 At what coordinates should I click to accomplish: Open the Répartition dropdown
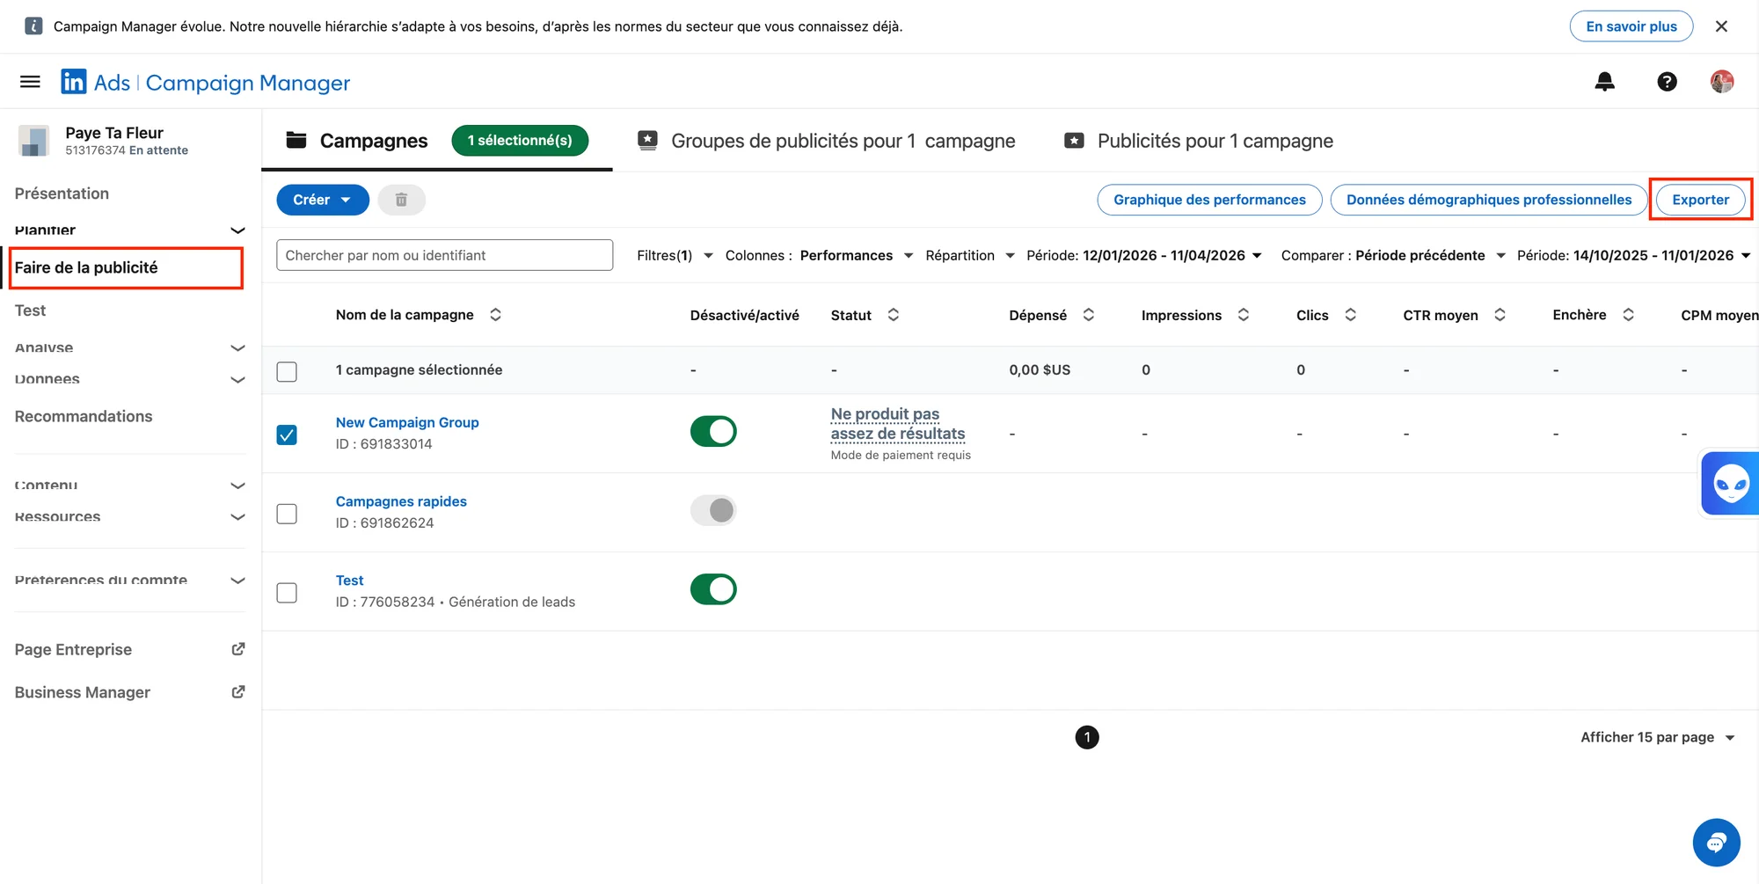(x=970, y=255)
